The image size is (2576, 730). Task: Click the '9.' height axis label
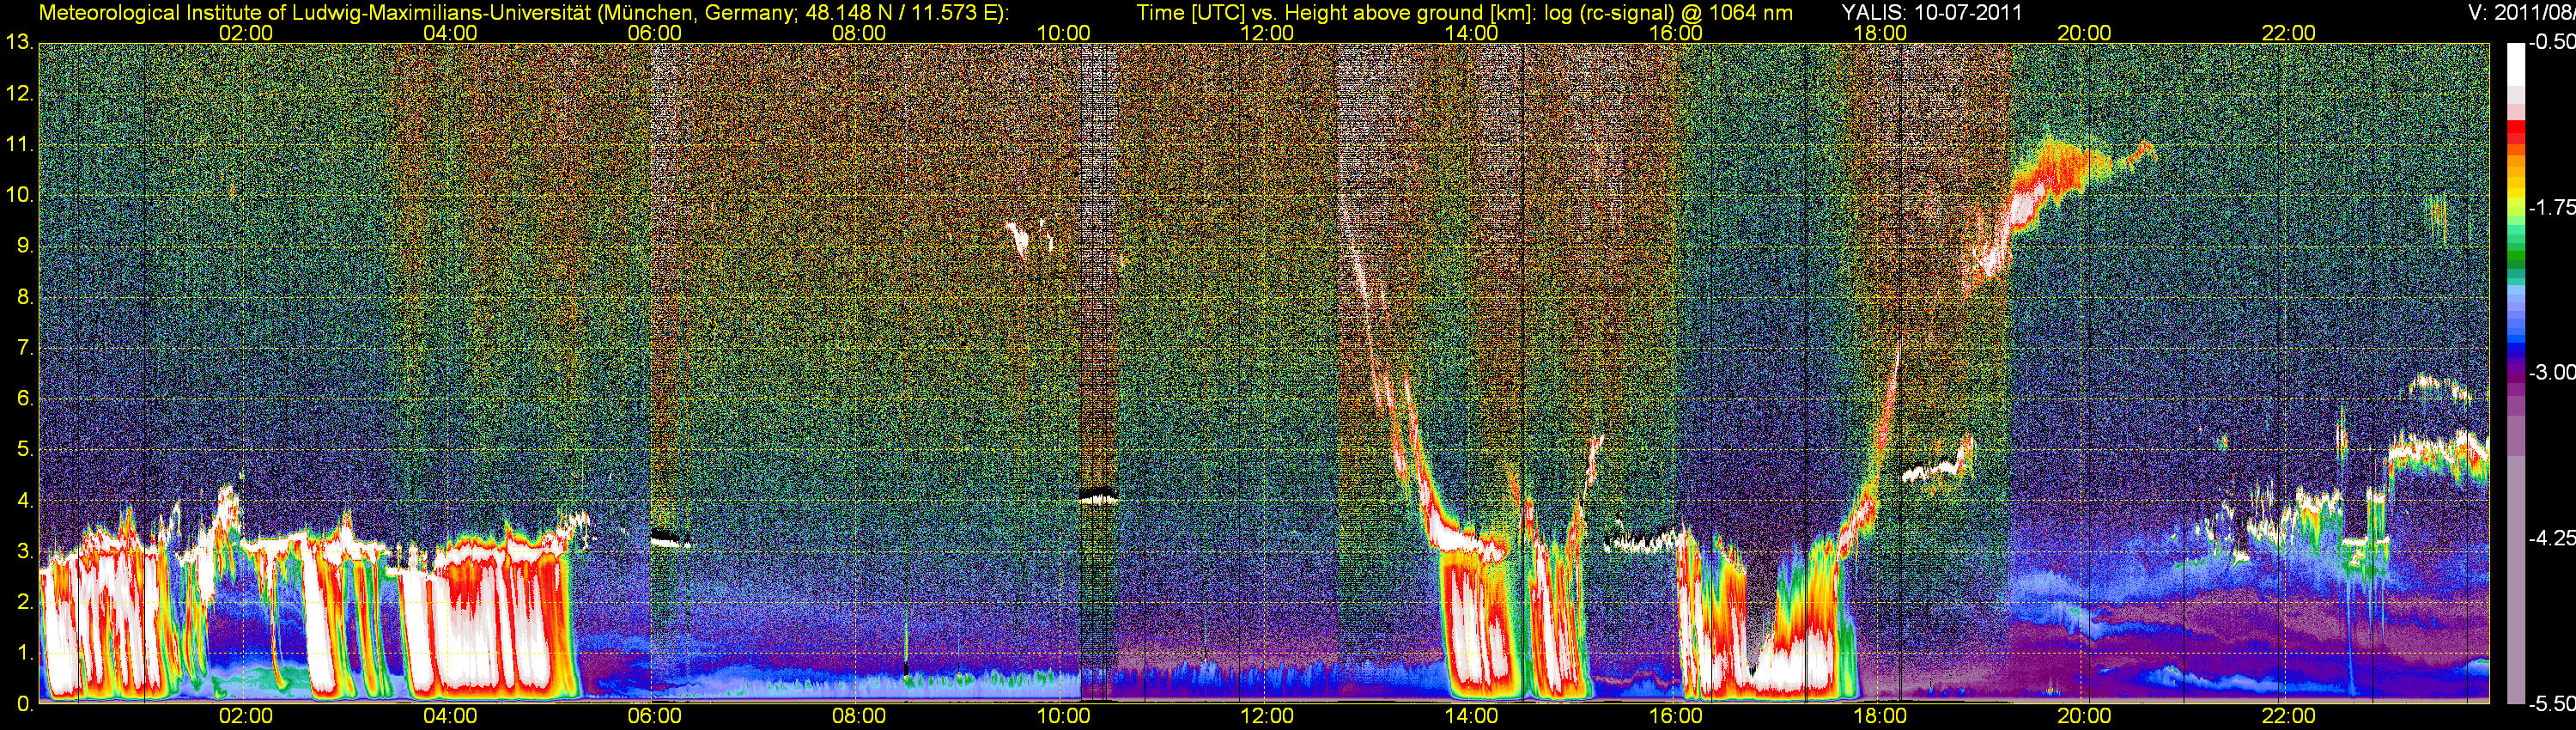pyautogui.click(x=25, y=246)
